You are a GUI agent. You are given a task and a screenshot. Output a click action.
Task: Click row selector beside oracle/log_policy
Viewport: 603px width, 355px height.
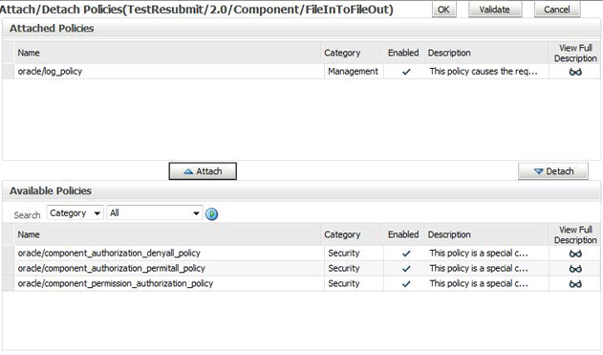[9, 71]
